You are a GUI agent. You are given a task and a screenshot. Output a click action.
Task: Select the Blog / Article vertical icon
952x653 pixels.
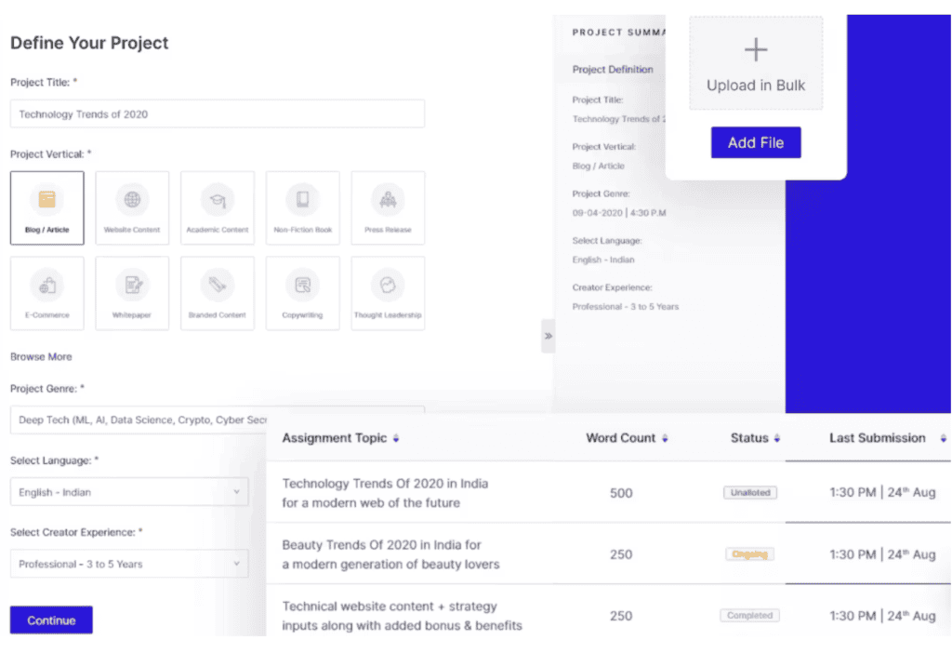(x=46, y=199)
